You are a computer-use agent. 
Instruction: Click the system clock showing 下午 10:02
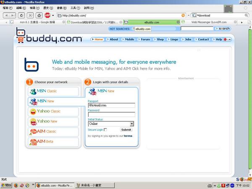coord(242,186)
